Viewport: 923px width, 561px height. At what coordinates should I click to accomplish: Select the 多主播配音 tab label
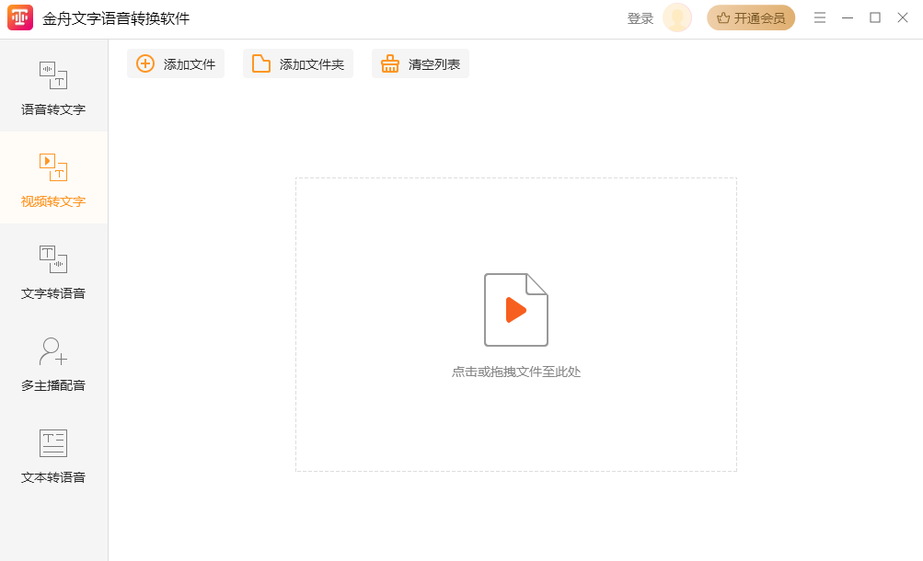point(53,385)
